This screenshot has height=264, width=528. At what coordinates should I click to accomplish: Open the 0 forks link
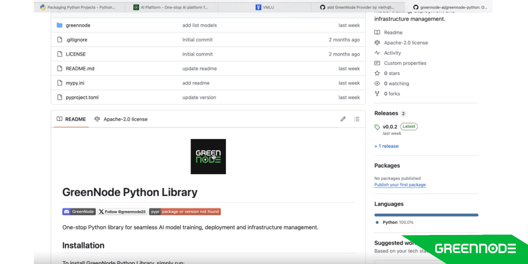tap(392, 94)
